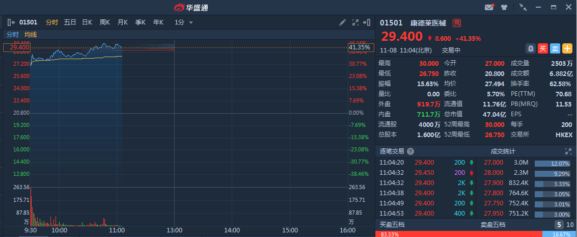The width and height of the screenshot is (577, 237).
Task: Toggle the 均线 line legend
Action: pos(31,35)
